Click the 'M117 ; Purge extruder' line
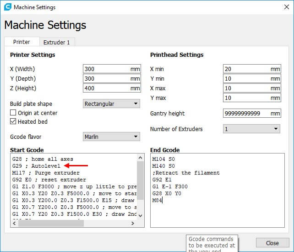This screenshot has height=252, width=294. [46, 173]
